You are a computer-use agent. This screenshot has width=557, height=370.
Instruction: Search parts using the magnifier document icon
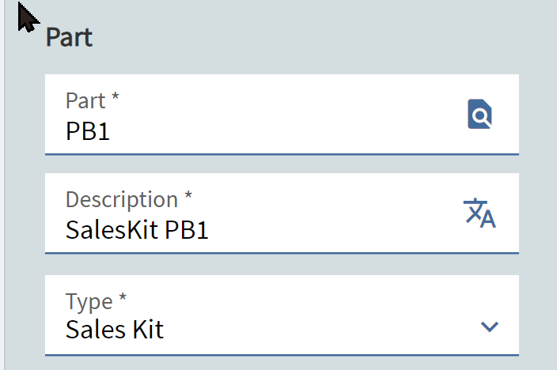tap(479, 114)
